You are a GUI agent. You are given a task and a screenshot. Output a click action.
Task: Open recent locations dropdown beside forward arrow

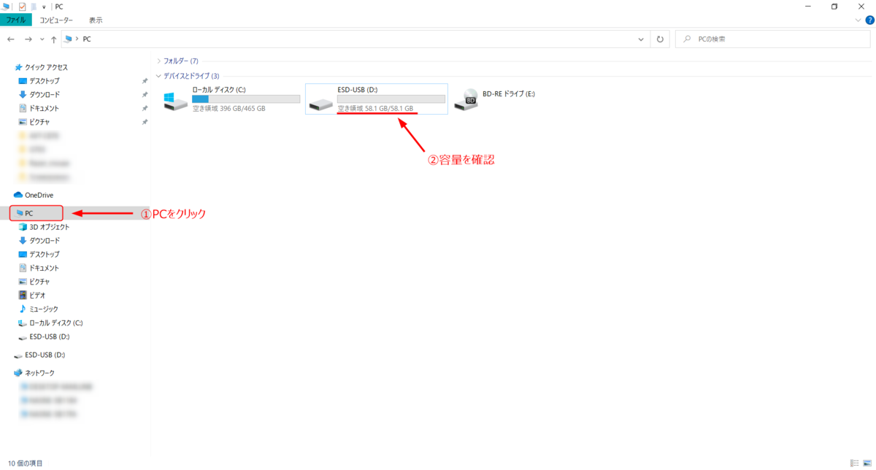tap(42, 39)
